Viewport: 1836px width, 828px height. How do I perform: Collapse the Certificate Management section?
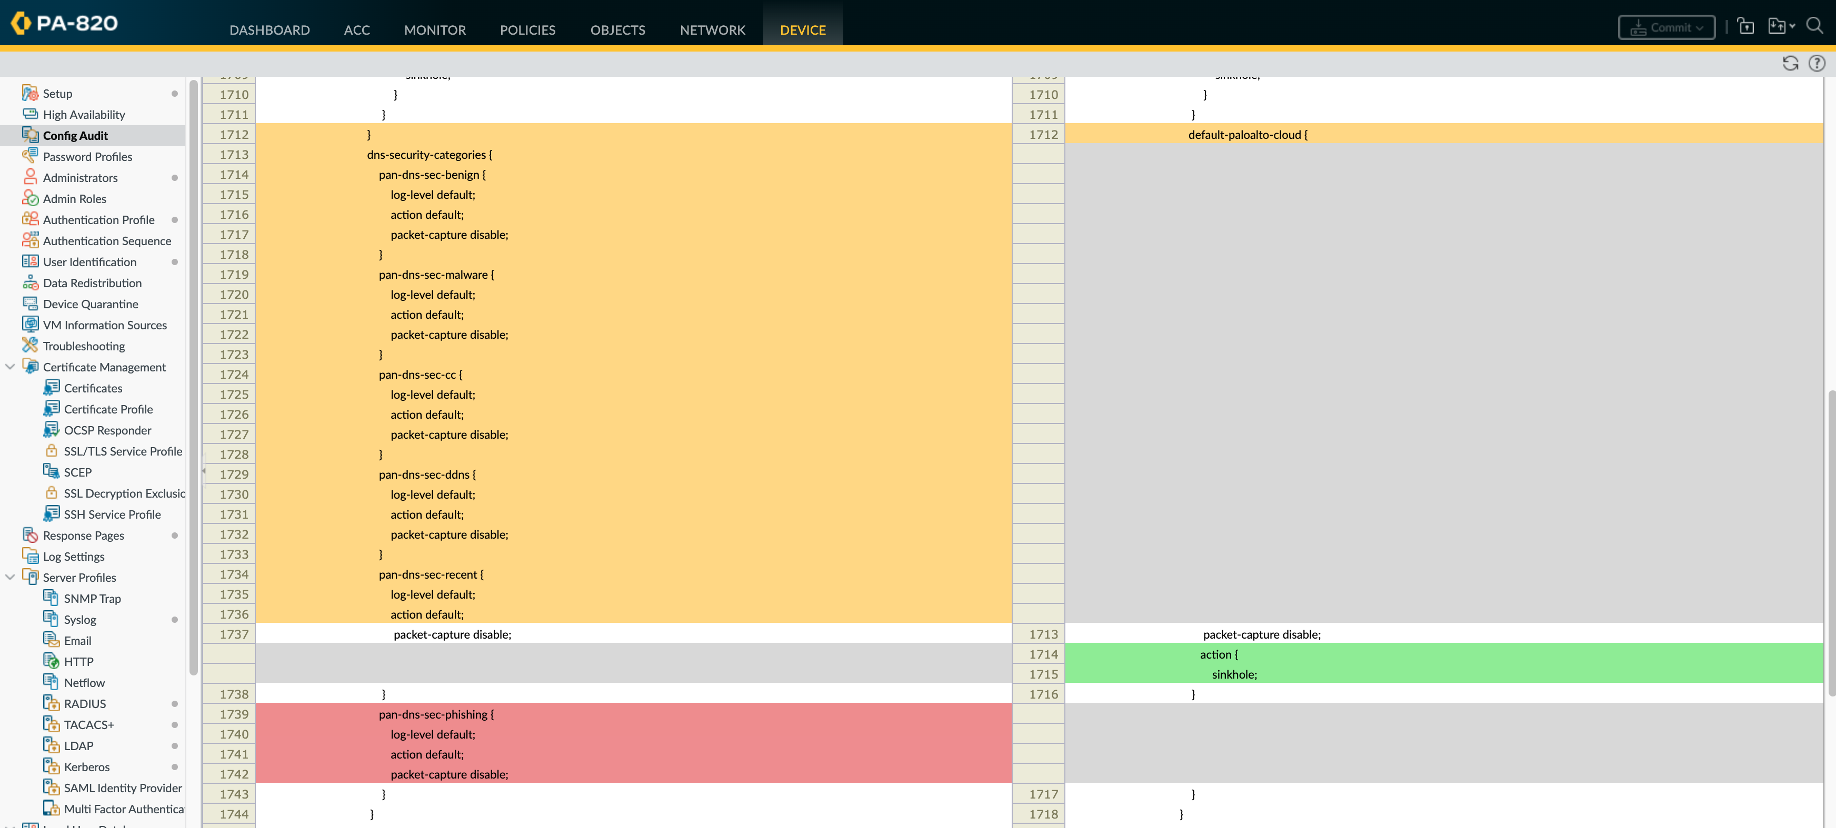[10, 366]
